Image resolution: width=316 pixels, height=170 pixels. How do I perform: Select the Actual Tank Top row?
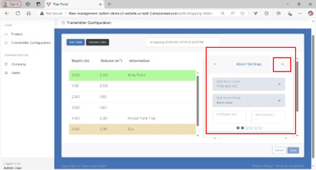(x=132, y=118)
